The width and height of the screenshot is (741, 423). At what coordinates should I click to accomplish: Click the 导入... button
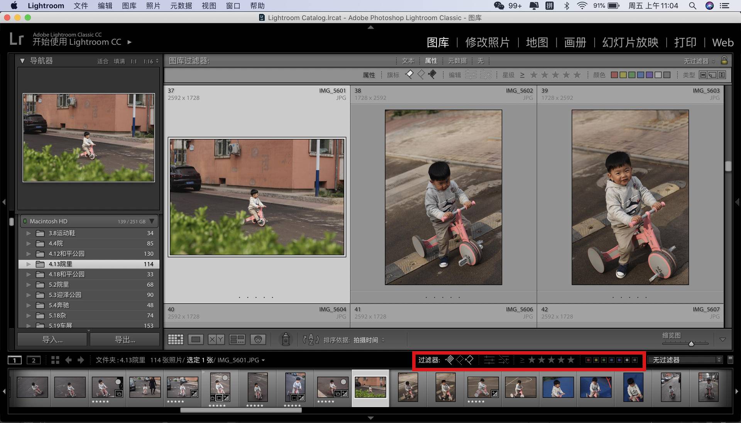(52, 340)
